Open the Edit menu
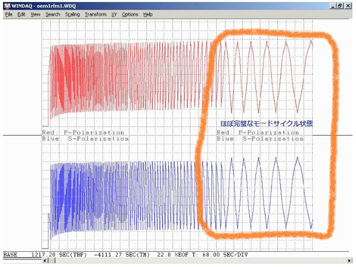Image resolution: width=356 pixels, height=267 pixels. pos(21,14)
